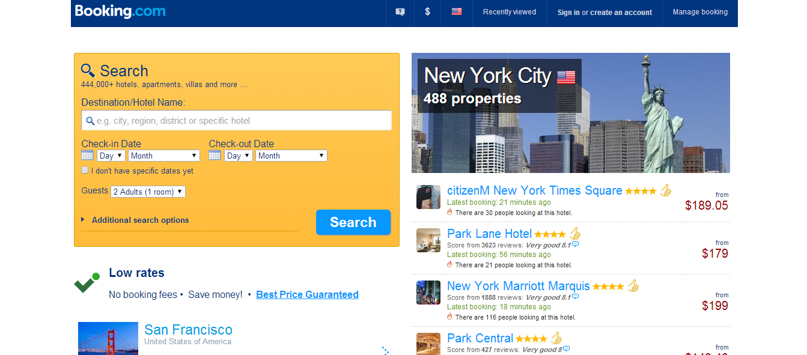The image size is (807, 355).
Task: Click 'create an account' in the header
Action: [621, 12]
